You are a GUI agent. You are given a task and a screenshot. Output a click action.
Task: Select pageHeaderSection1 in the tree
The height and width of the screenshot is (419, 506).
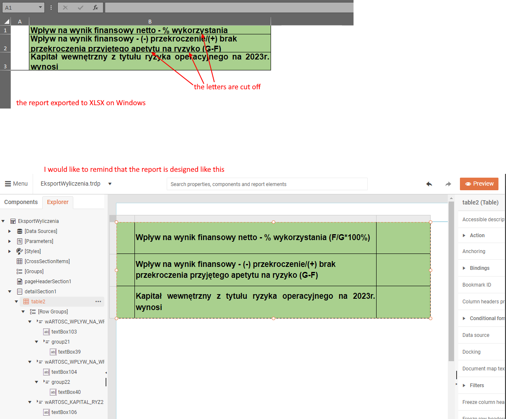(48, 282)
